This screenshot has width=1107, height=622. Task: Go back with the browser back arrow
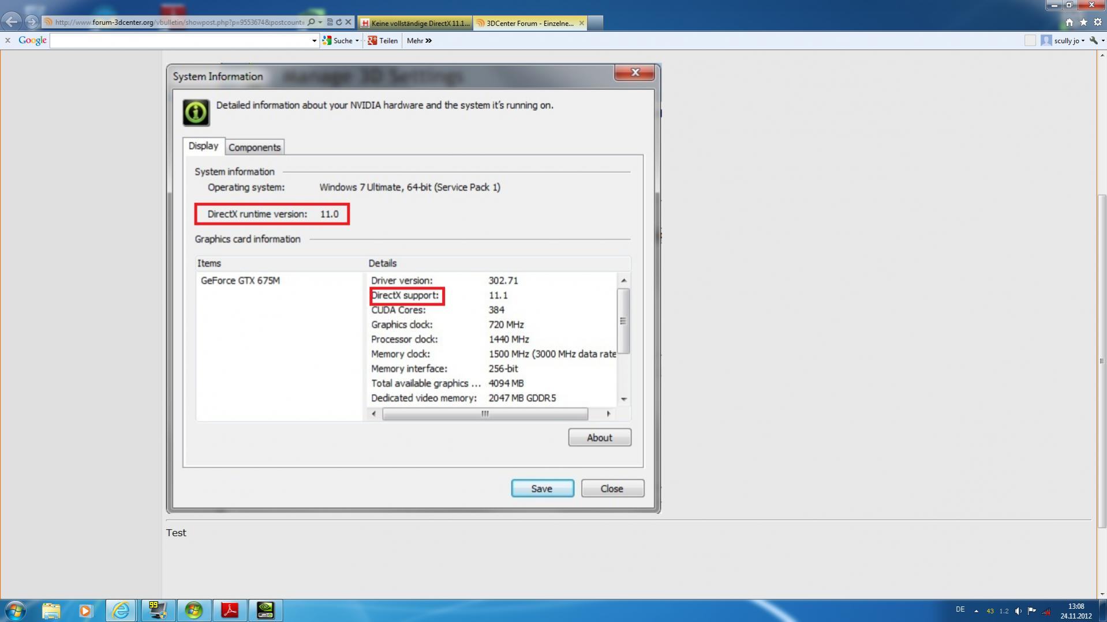coord(12,22)
